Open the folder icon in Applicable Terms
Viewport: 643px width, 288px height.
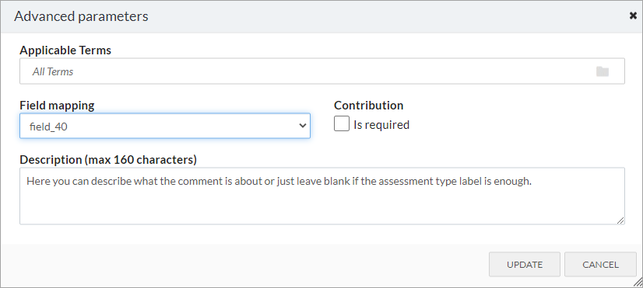click(603, 71)
